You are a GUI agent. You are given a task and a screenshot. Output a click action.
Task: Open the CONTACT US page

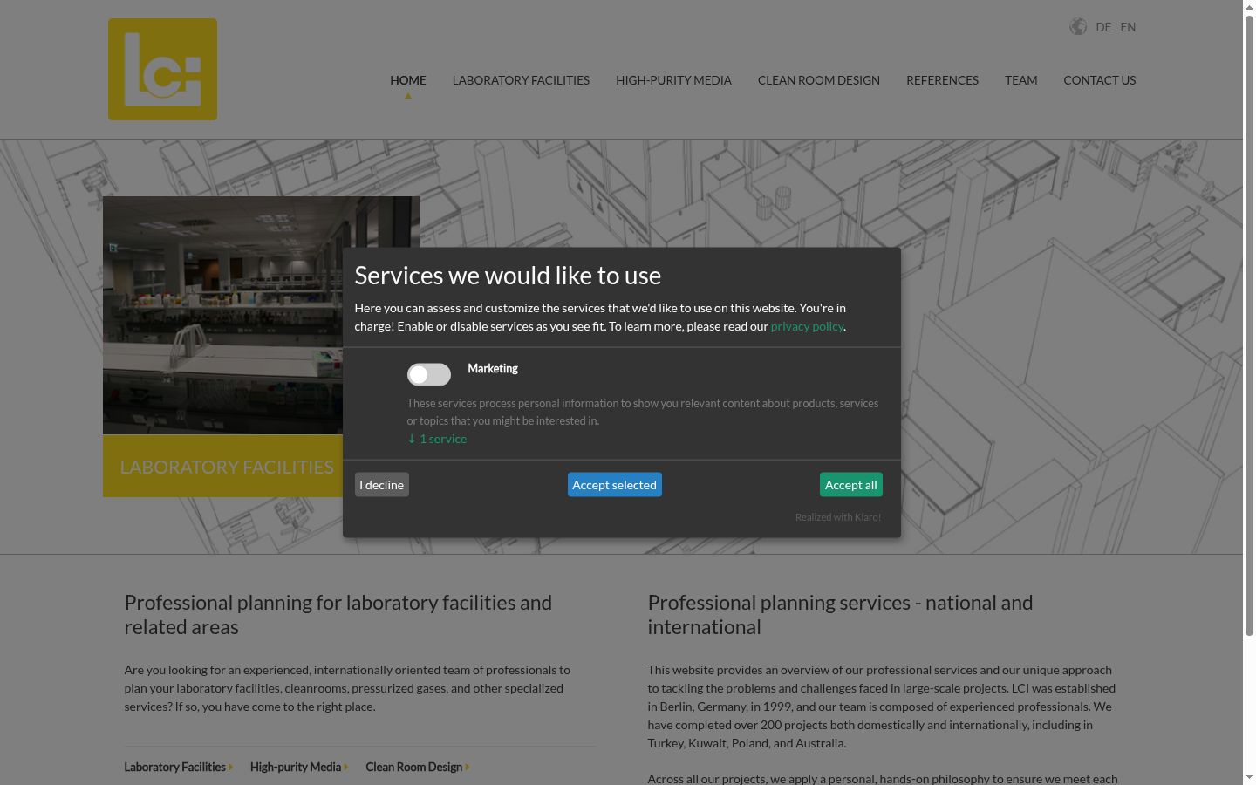point(1099,80)
